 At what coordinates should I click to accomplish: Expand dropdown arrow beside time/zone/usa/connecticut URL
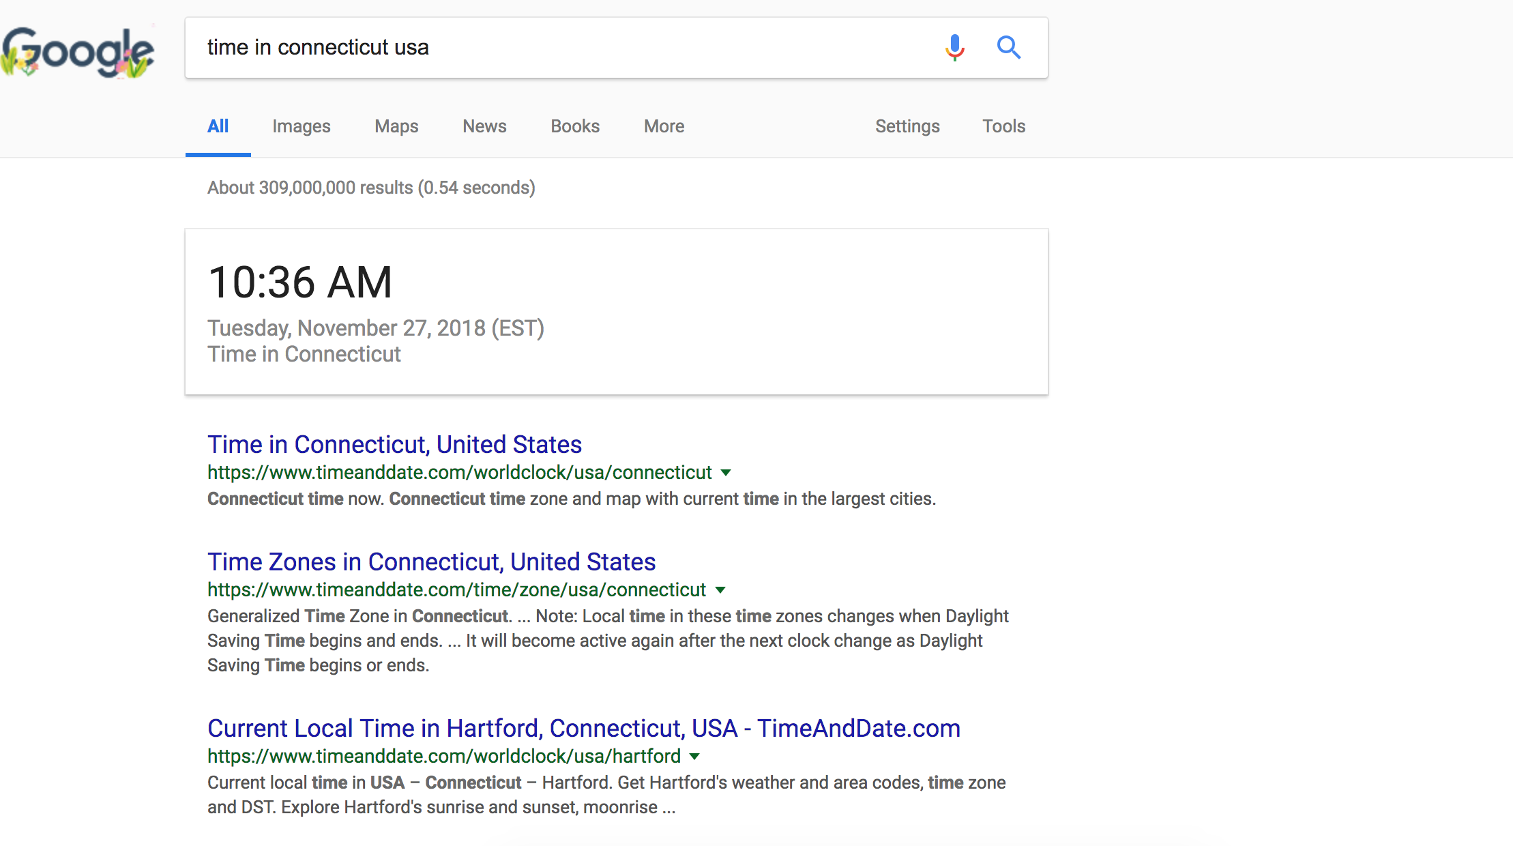(720, 590)
